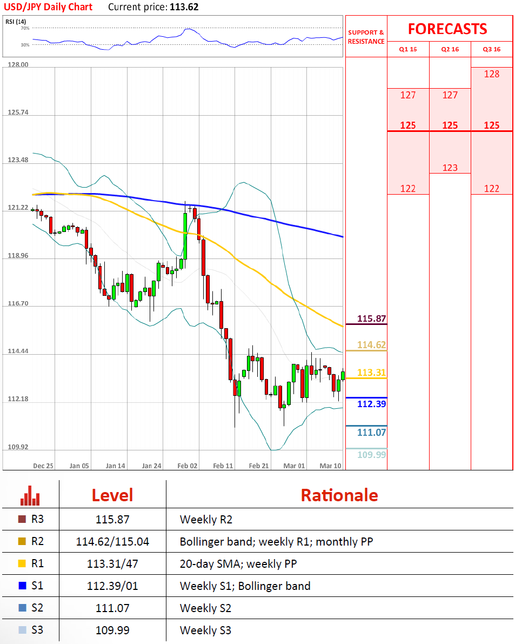Select the S3 light-blue color swatch

(x=22, y=630)
